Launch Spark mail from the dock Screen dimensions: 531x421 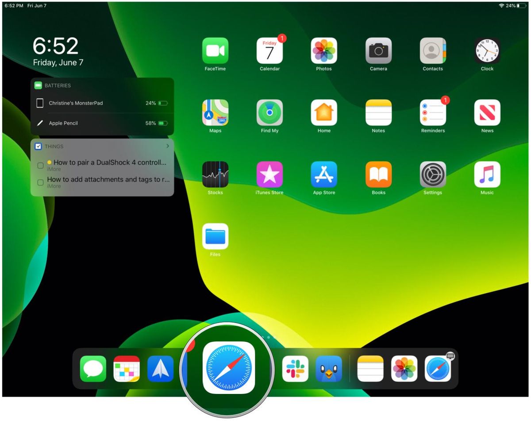pos(160,369)
